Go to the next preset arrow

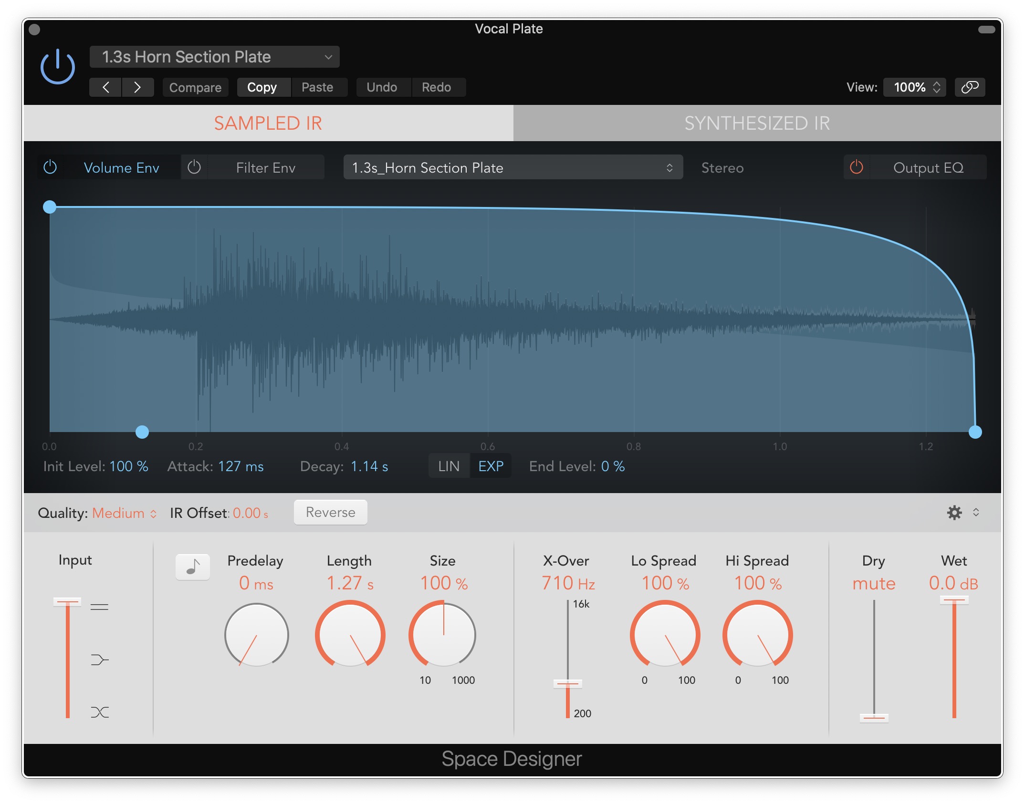pos(137,87)
